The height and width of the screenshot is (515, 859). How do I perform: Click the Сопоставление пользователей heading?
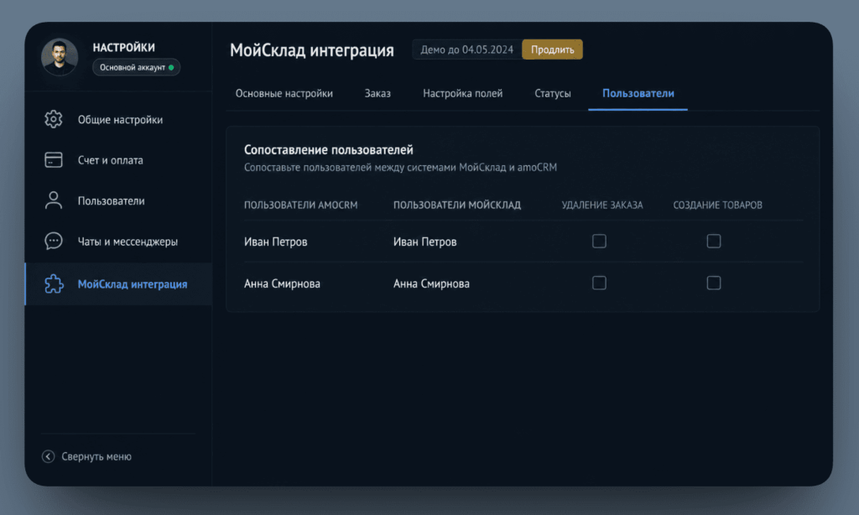[x=329, y=149]
